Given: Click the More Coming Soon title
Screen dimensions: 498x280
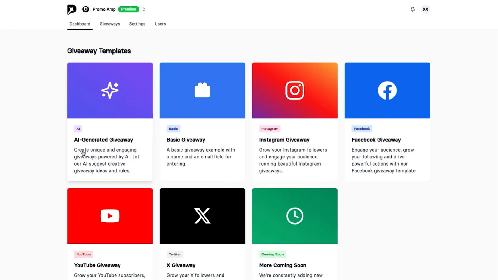Looking at the screenshot, I should coord(283,265).
